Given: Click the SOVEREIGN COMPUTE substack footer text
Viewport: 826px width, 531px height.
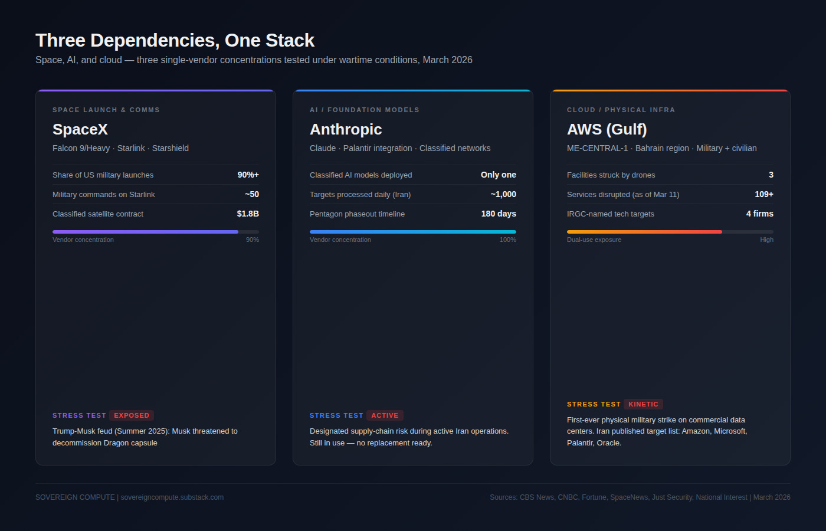Looking at the screenshot, I should point(129,497).
